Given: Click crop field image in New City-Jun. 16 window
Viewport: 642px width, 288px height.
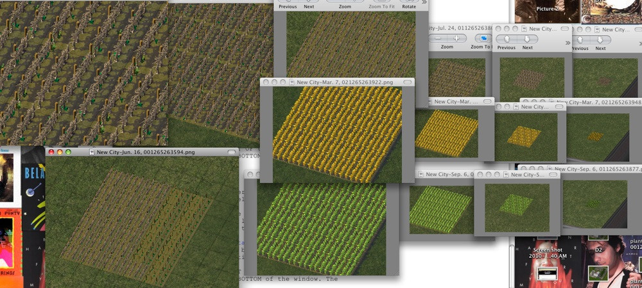Looking at the screenshot, I should coord(142,222).
